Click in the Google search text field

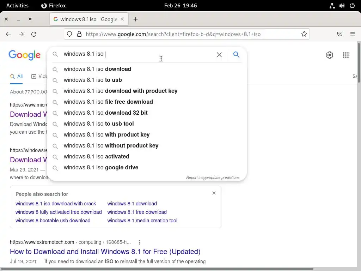tap(138, 54)
